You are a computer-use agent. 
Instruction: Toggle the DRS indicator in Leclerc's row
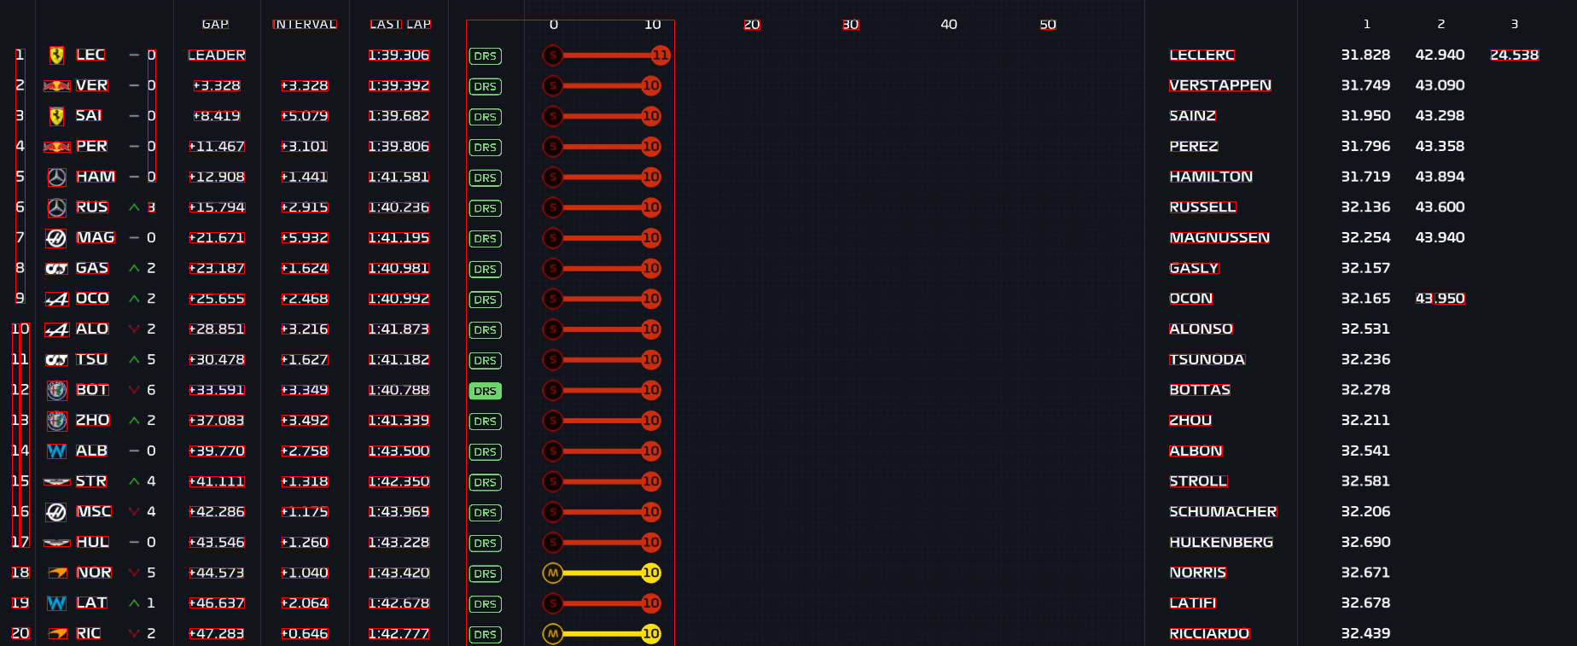click(x=485, y=56)
